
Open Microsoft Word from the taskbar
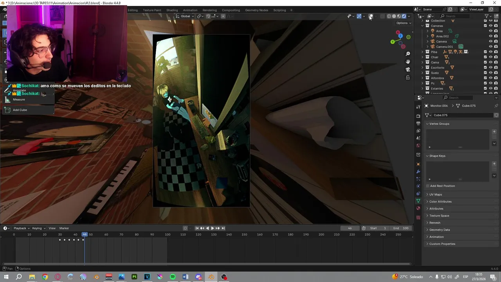pyautogui.click(x=186, y=277)
